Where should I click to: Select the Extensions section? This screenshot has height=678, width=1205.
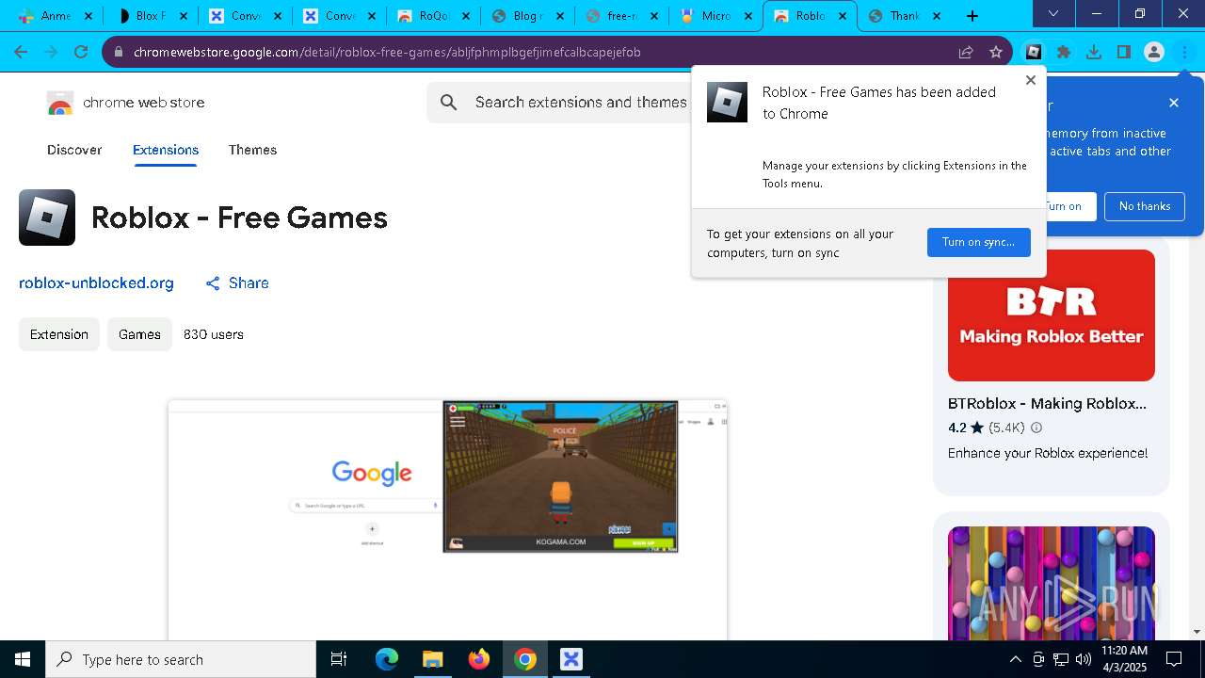(x=166, y=150)
